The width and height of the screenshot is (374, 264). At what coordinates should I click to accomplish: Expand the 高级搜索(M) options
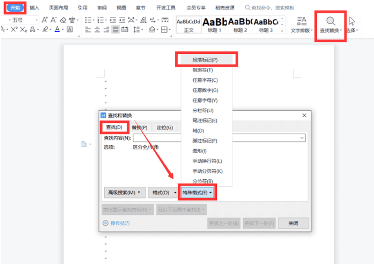(x=124, y=193)
